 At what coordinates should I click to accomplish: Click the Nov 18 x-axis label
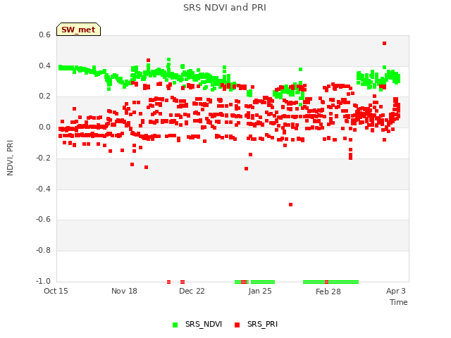coord(124,291)
